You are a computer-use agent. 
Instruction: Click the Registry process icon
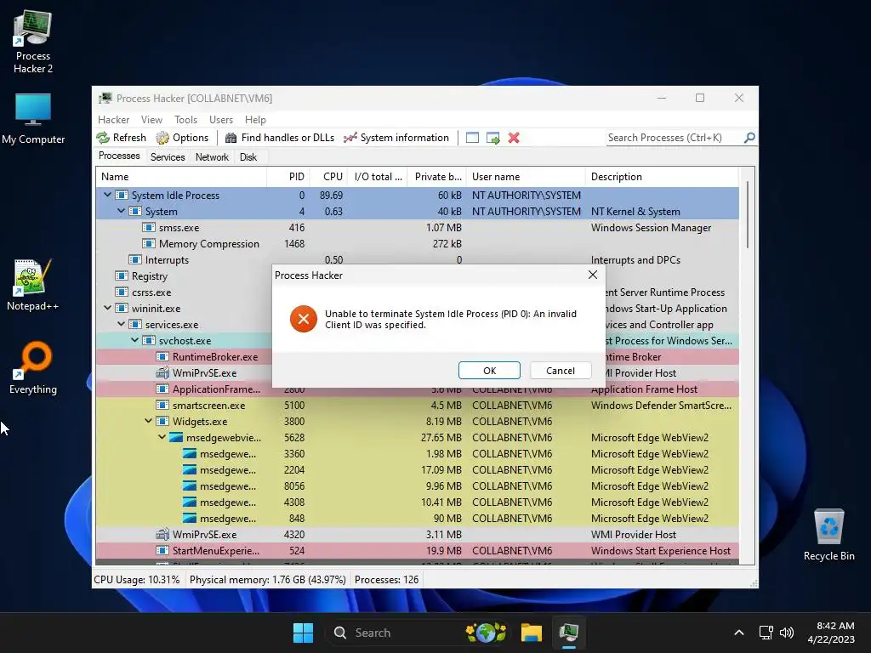tap(121, 276)
